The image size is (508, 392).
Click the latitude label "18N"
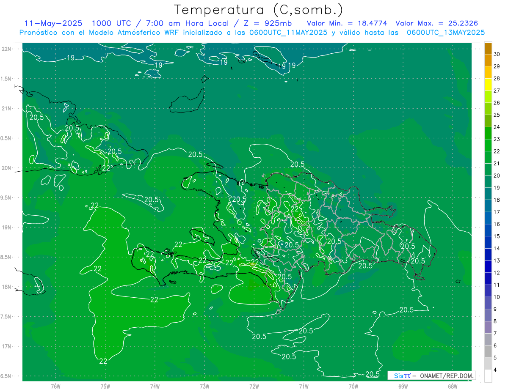point(7,287)
